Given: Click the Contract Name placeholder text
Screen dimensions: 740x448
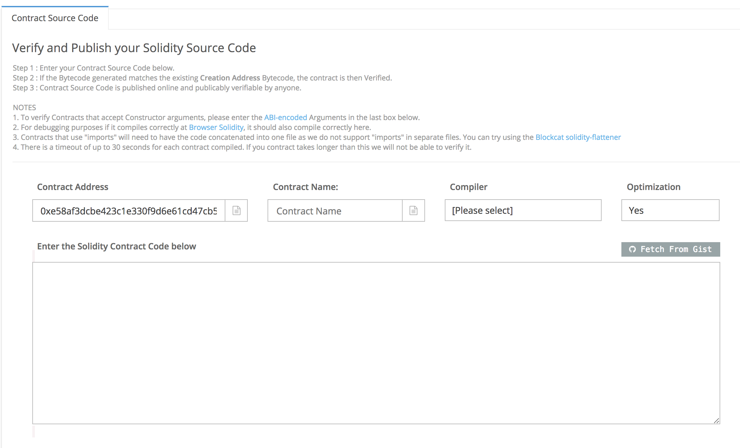Looking at the screenshot, I should tap(309, 211).
